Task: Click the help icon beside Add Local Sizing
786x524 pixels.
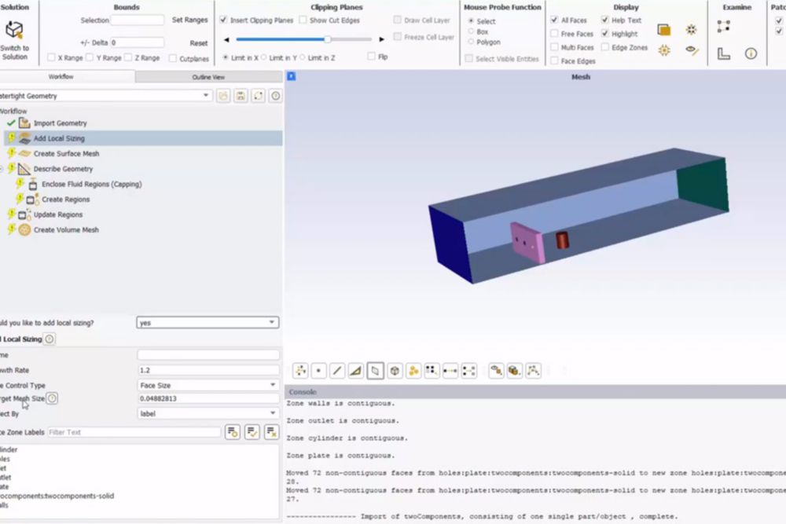Action: (50, 339)
